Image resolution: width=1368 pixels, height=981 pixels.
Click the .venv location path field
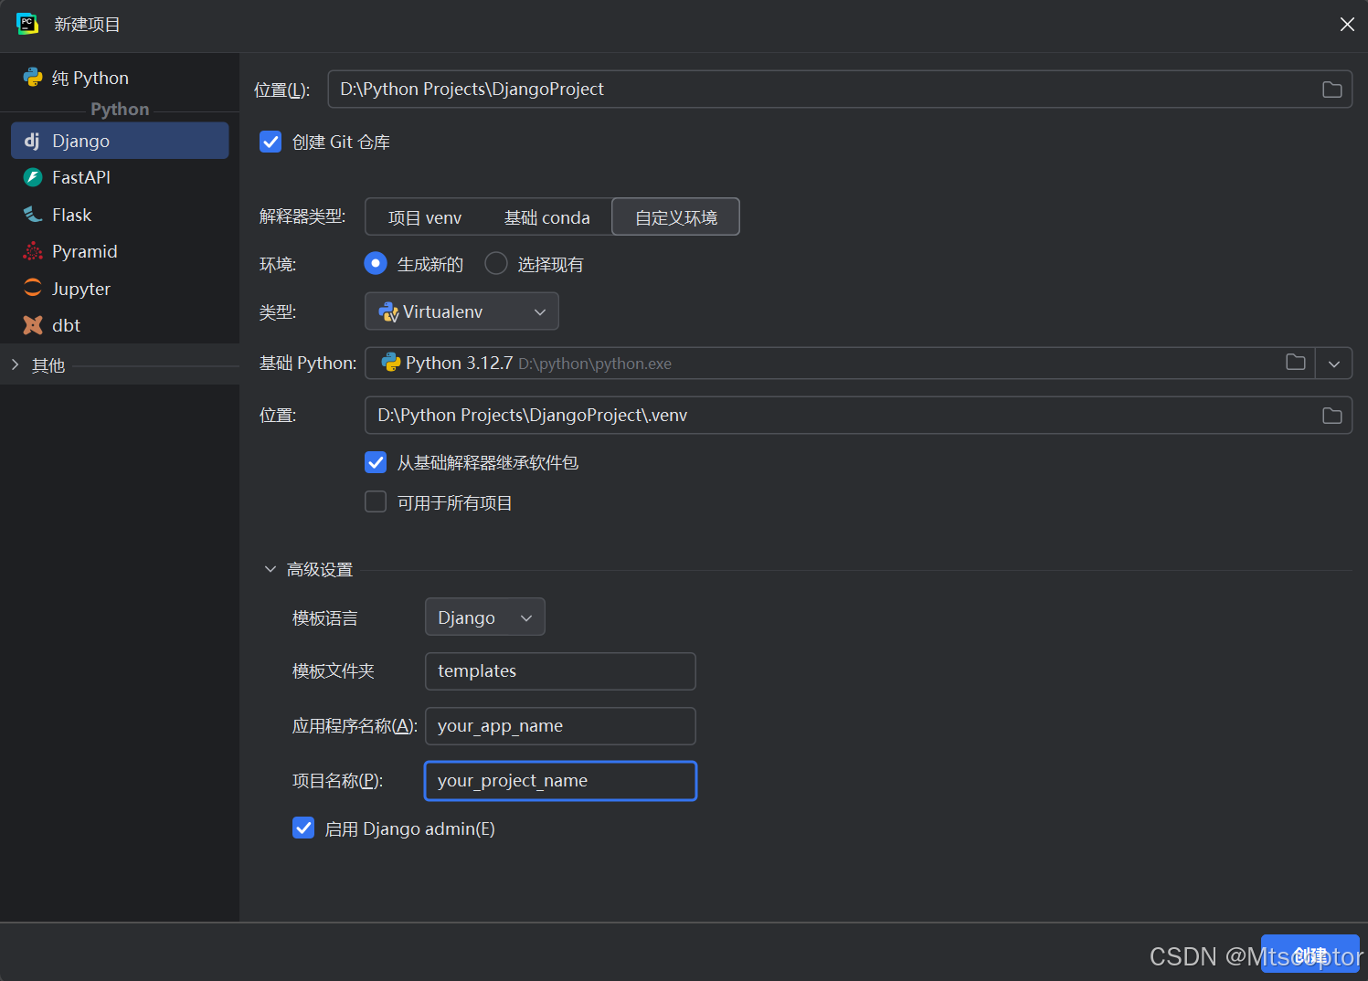[x=858, y=416]
